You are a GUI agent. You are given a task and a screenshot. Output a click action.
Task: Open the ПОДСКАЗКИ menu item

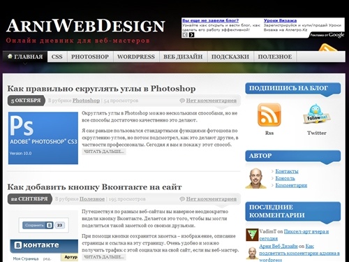coord(230,57)
